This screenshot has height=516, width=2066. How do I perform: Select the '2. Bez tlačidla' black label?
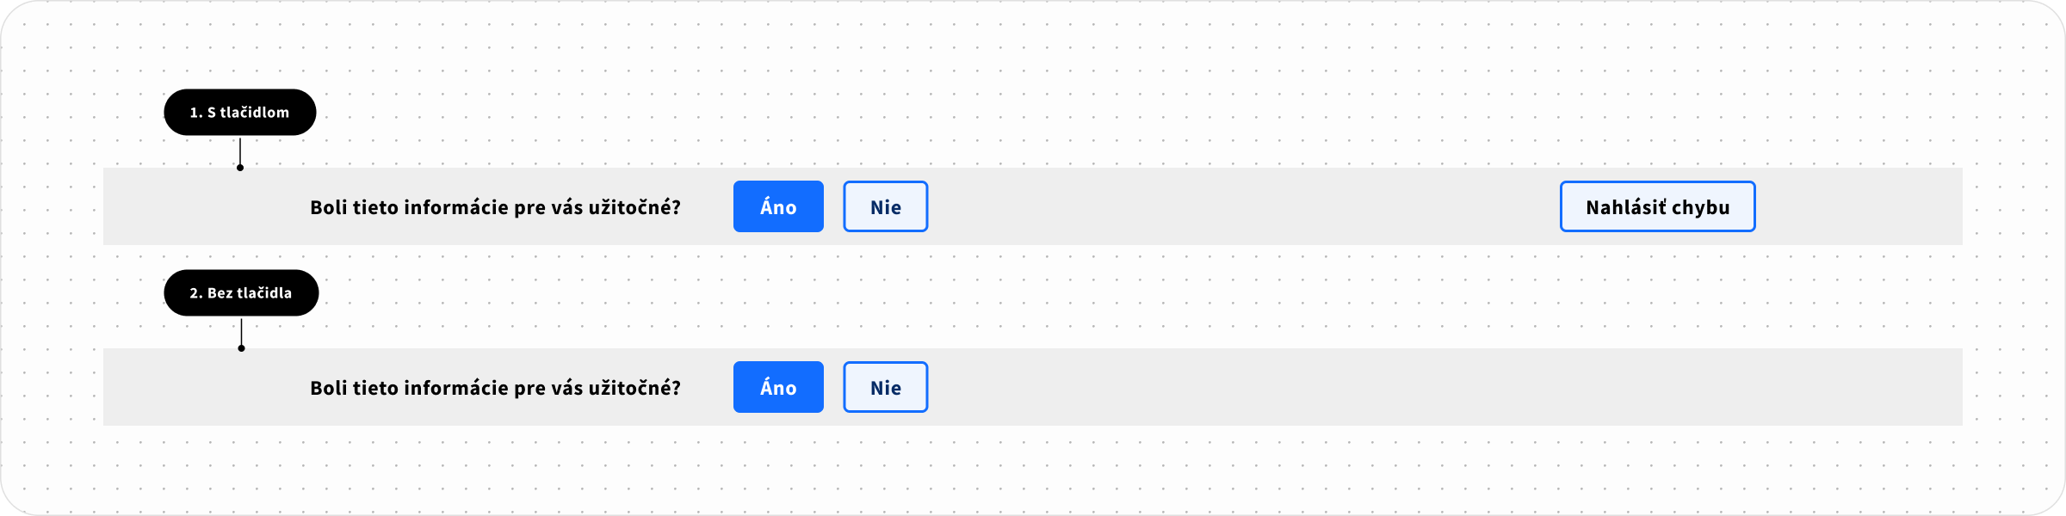(x=241, y=292)
